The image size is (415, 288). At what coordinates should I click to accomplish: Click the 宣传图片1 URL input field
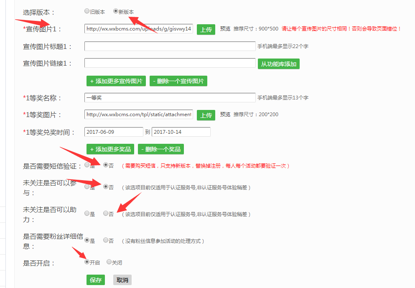(x=139, y=29)
